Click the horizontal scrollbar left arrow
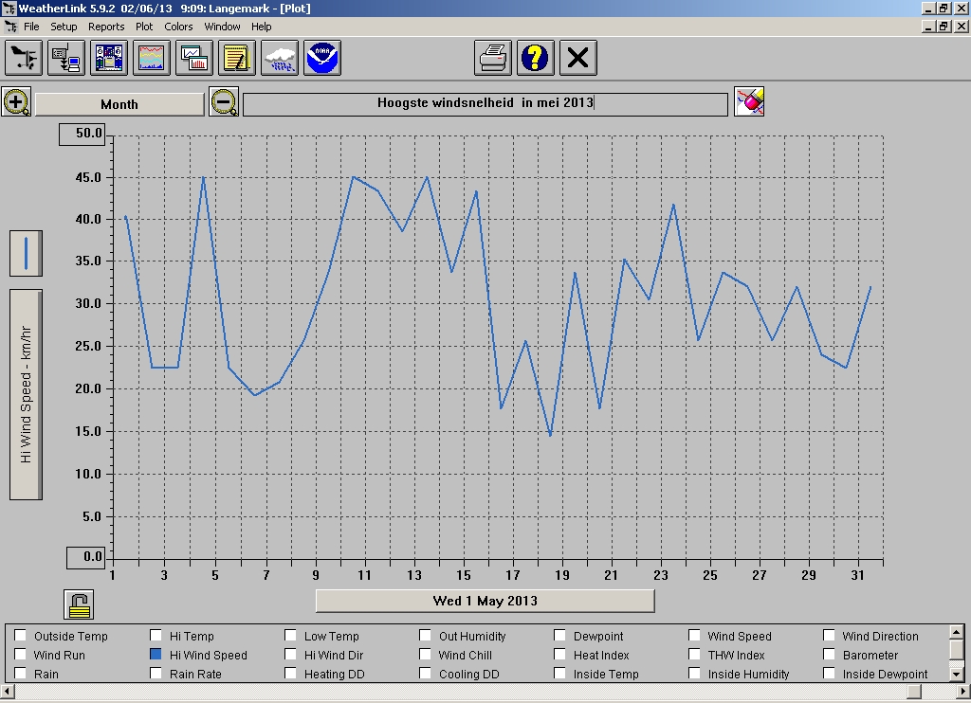This screenshot has height=703, width=971. [x=8, y=691]
